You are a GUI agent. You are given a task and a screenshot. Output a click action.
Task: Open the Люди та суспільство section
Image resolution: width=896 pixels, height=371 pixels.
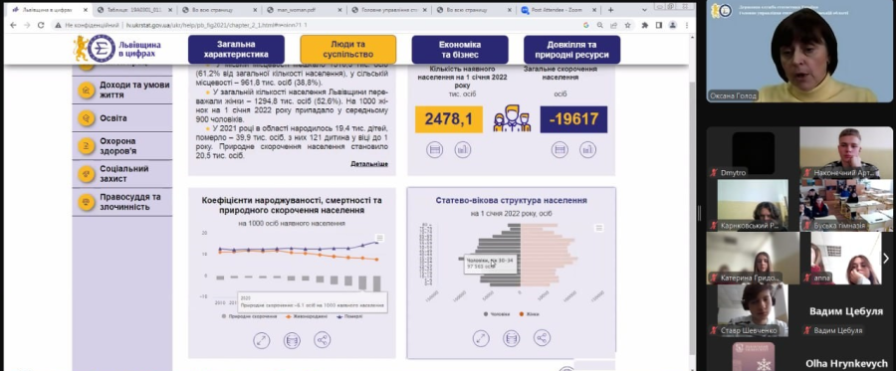348,50
